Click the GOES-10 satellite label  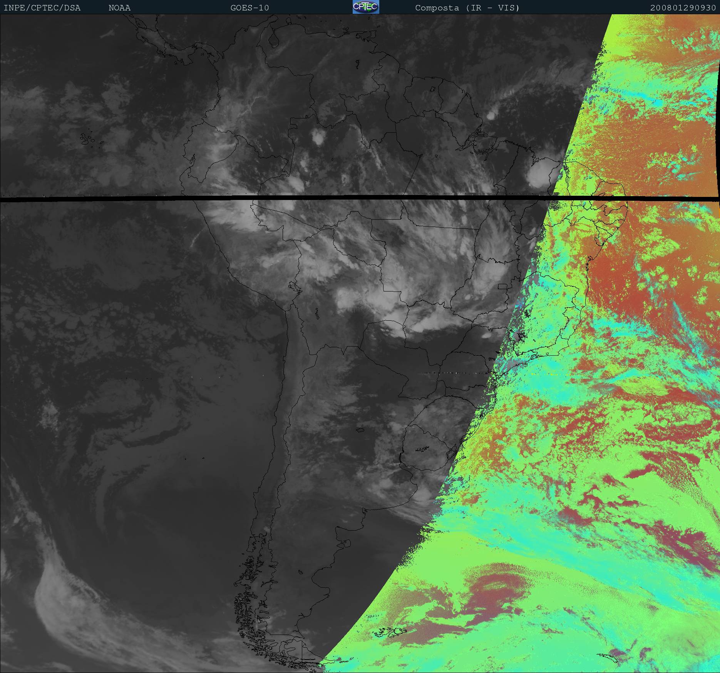(249, 8)
